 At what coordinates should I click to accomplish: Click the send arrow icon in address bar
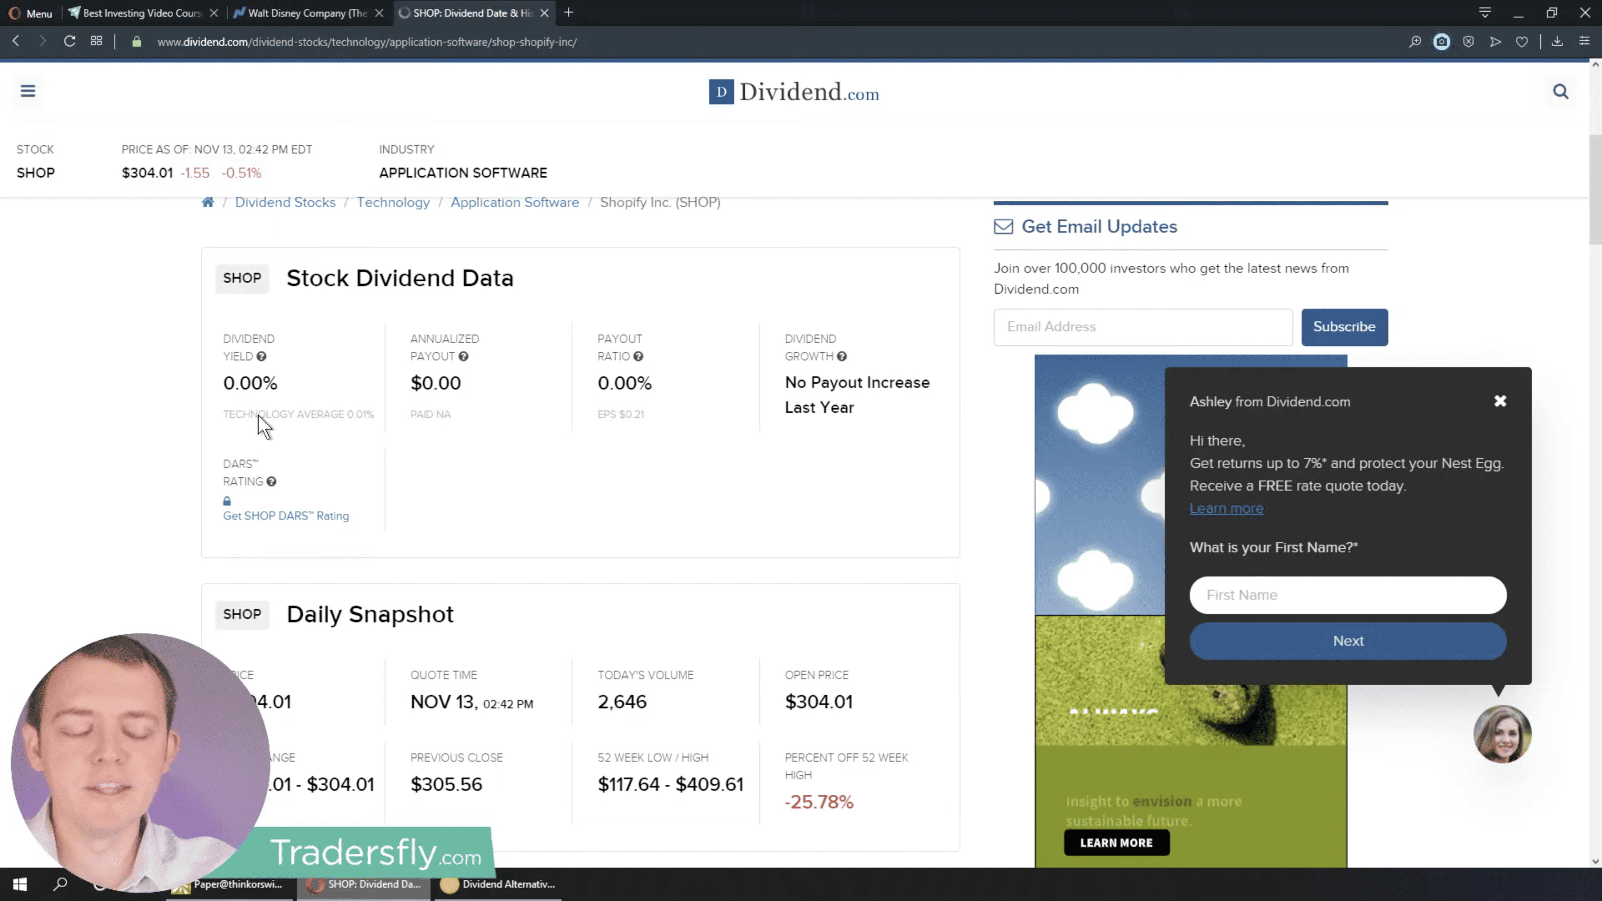coord(1496,42)
